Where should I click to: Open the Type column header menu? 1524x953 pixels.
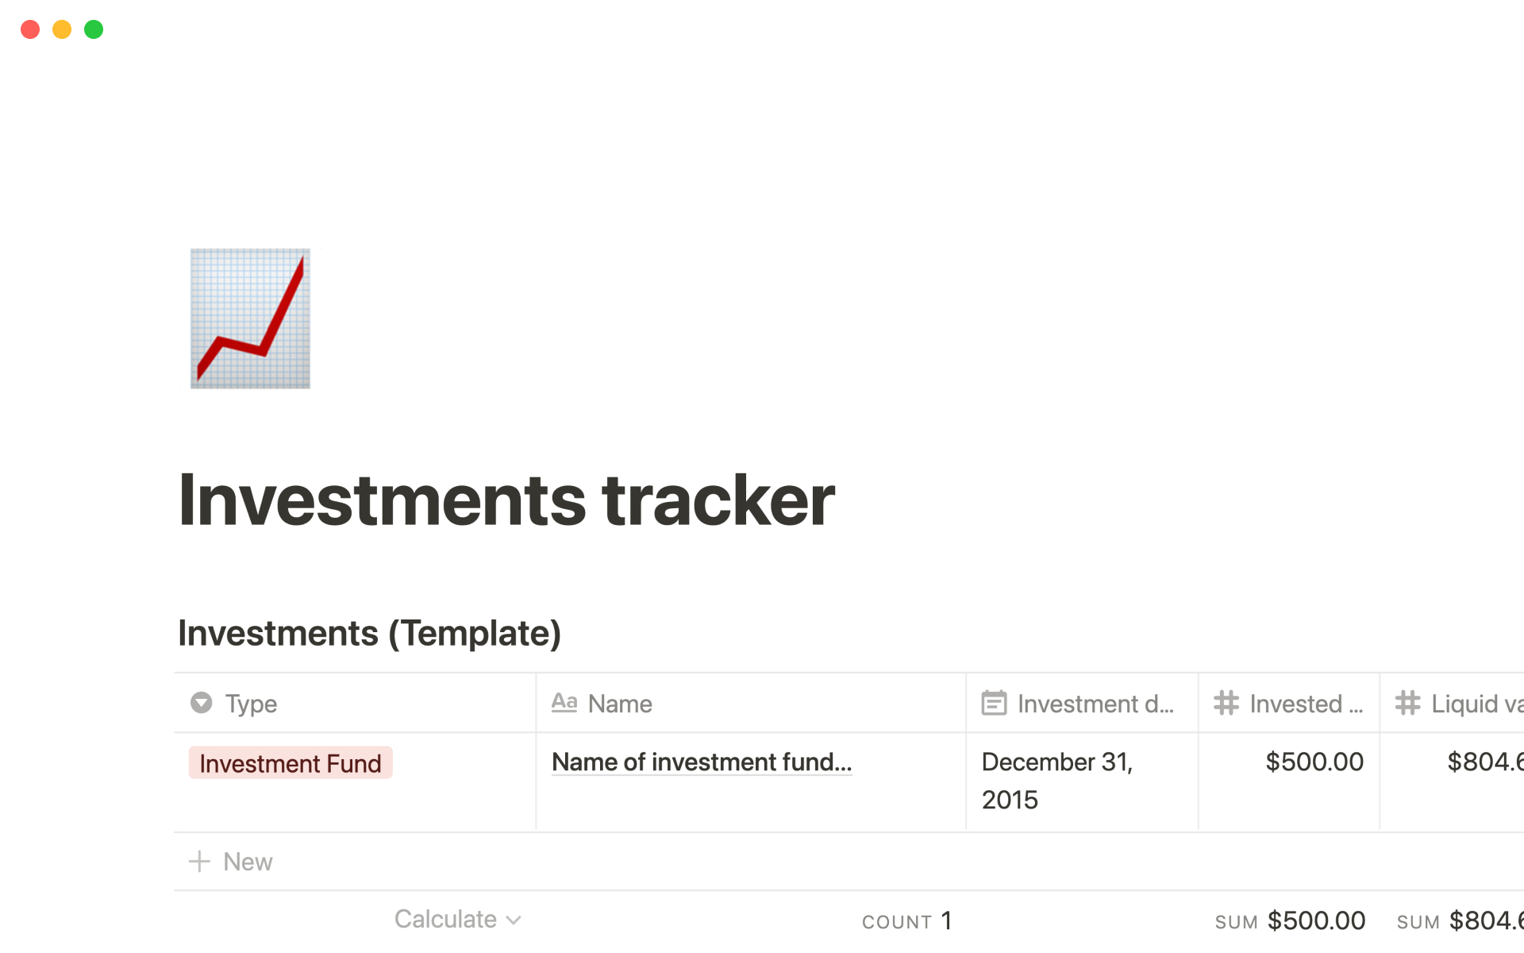[251, 703]
